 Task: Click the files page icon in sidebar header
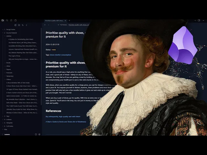click(x=16, y=20)
